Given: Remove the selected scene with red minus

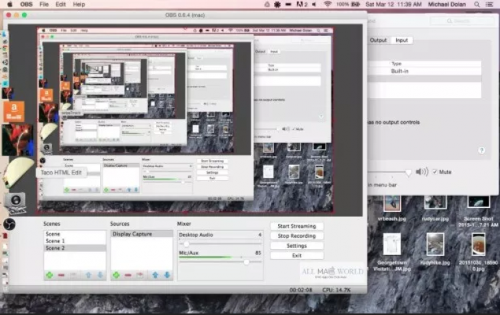Looking at the screenshot, I should (61, 274).
